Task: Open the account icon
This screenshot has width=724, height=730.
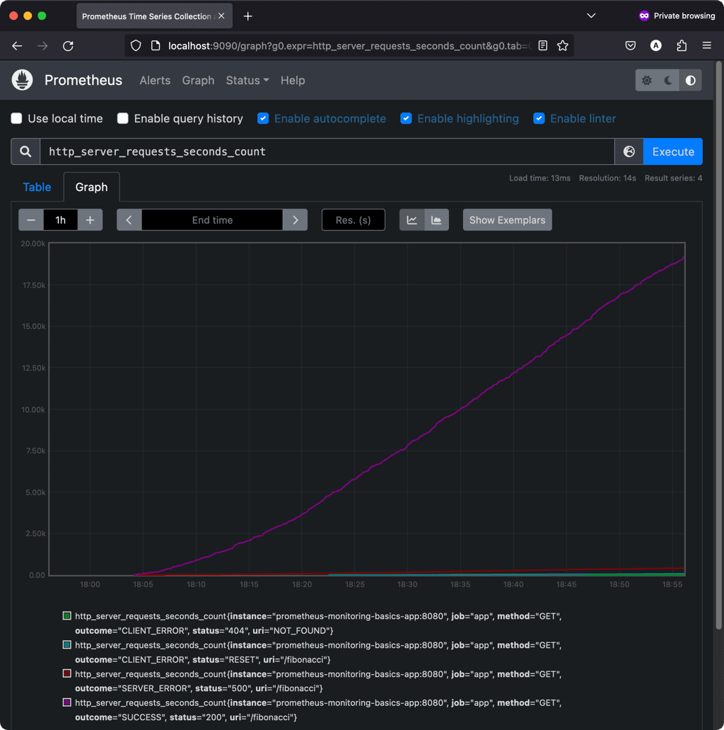Action: coord(655,45)
